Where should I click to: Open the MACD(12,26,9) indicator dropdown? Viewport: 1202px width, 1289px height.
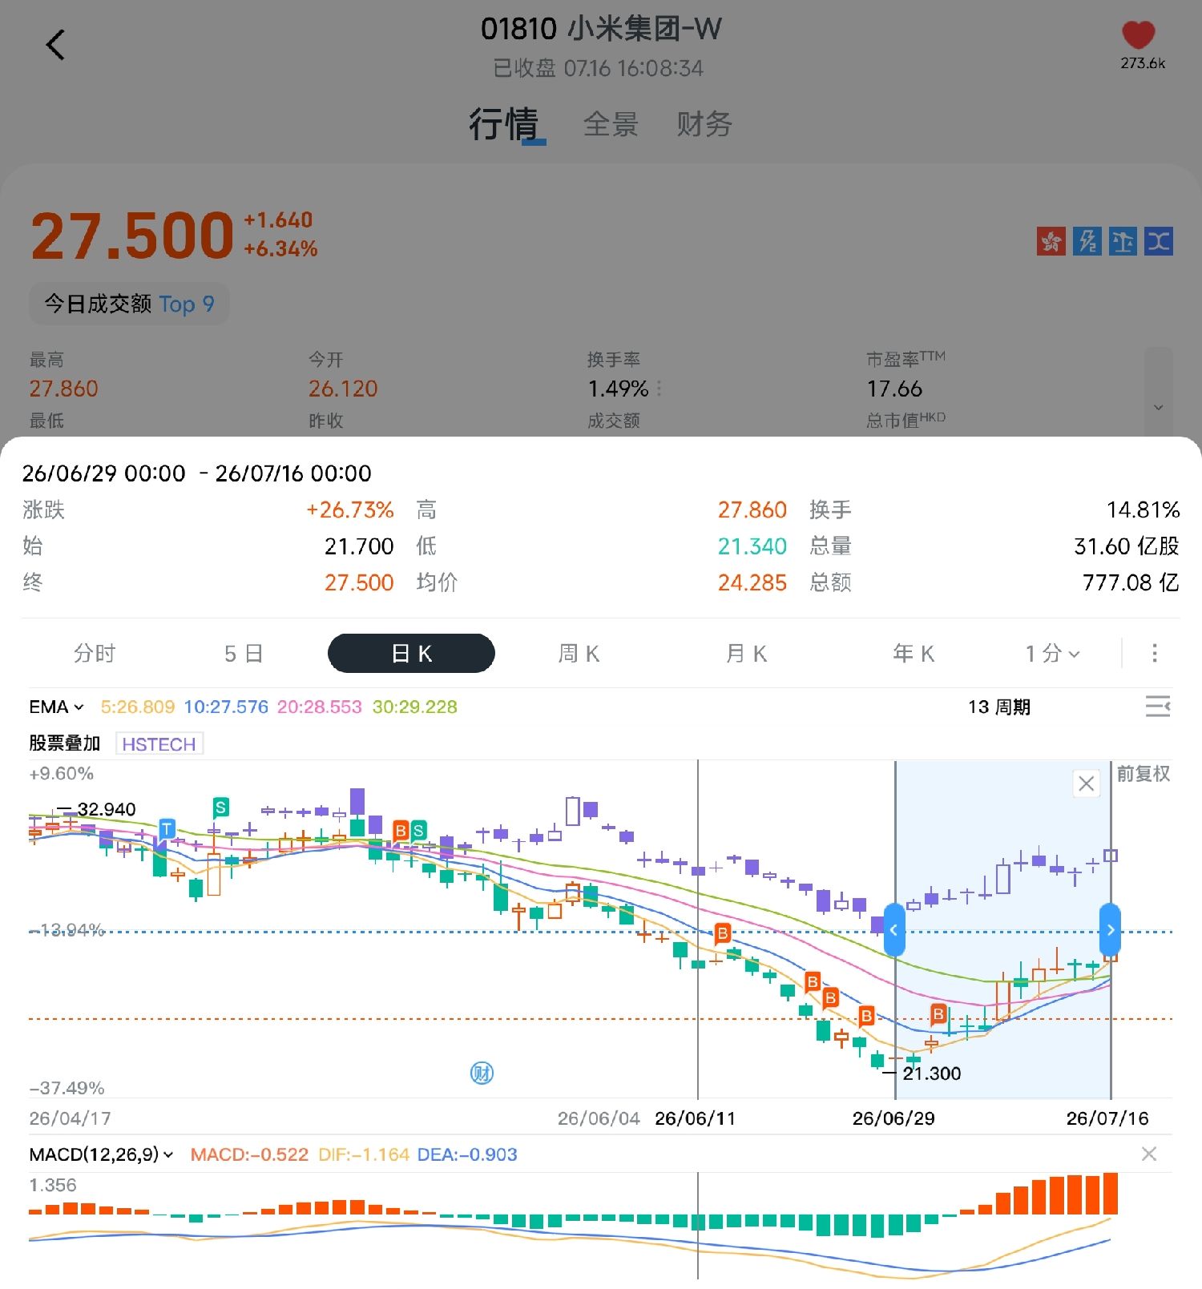[101, 1154]
